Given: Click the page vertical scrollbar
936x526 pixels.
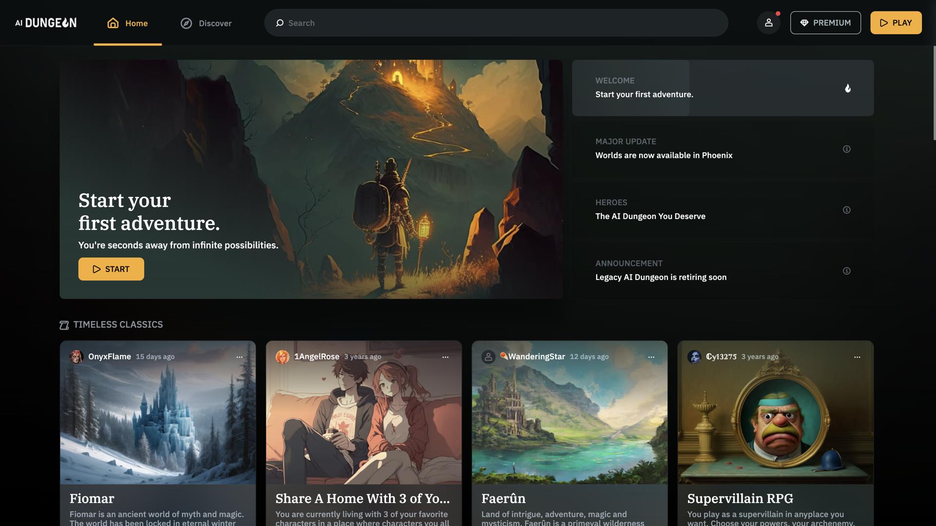Looking at the screenshot, I should pyautogui.click(x=934, y=93).
